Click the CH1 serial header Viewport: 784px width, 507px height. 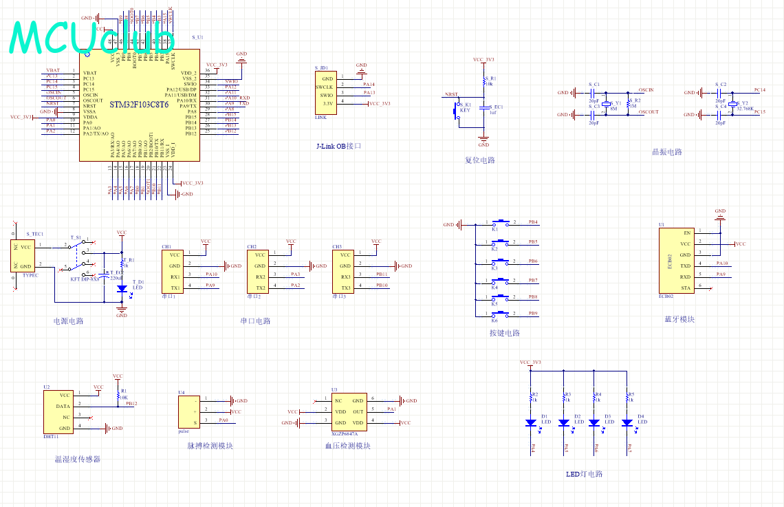click(x=173, y=272)
